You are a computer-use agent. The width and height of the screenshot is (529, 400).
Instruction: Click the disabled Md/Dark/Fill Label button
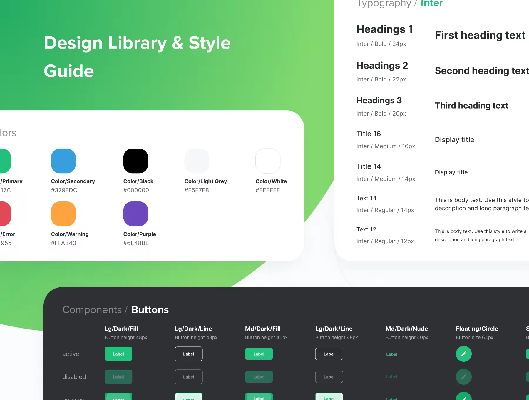click(259, 377)
